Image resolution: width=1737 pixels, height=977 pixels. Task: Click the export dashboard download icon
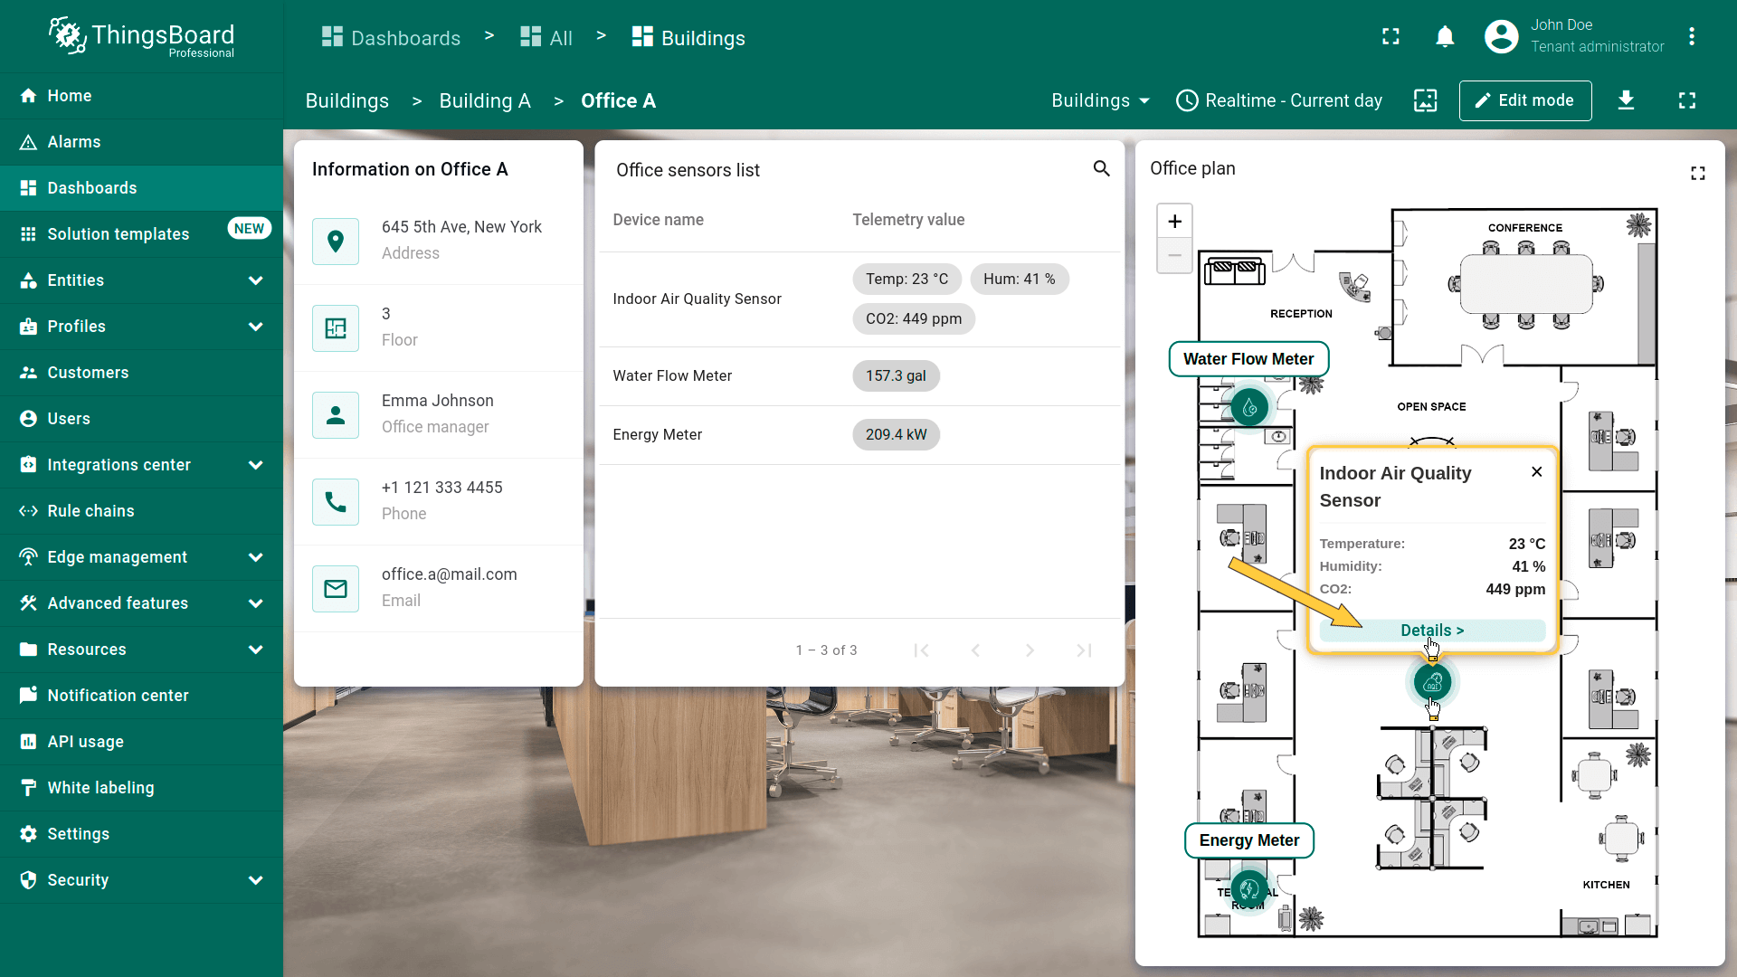pyautogui.click(x=1626, y=100)
